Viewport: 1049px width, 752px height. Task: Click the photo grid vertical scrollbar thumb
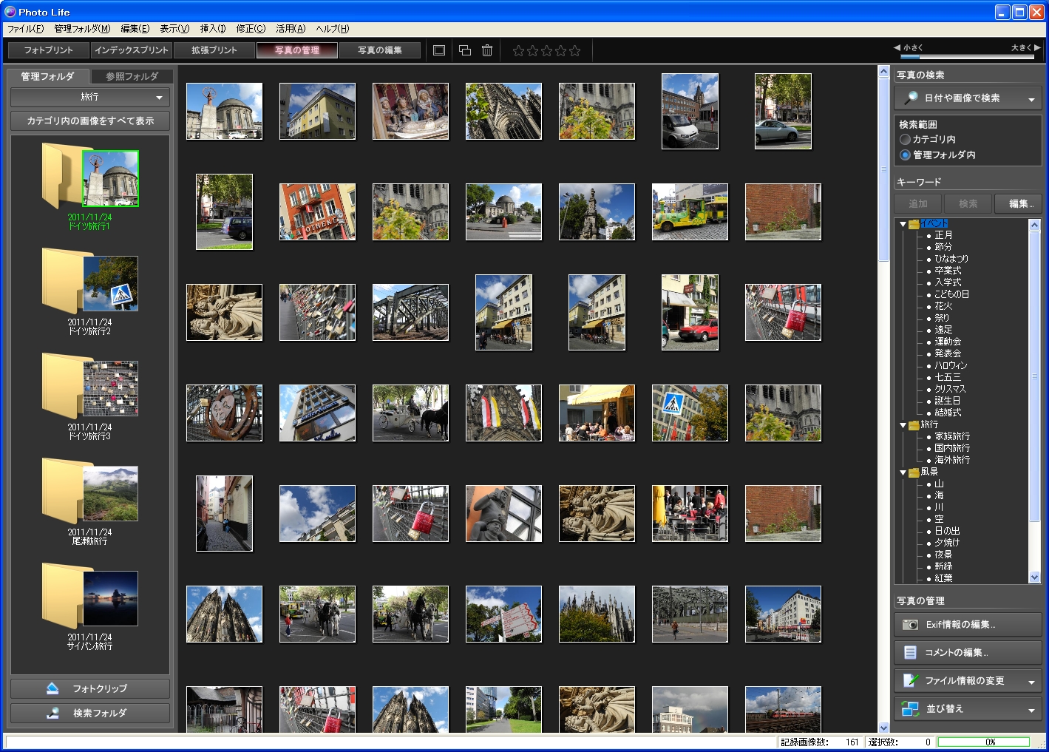click(x=883, y=169)
